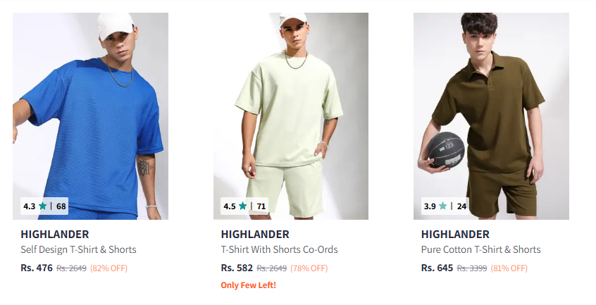
Task: Open the T-Shirt With Shorts Co-Ords title
Action: pyautogui.click(x=280, y=249)
